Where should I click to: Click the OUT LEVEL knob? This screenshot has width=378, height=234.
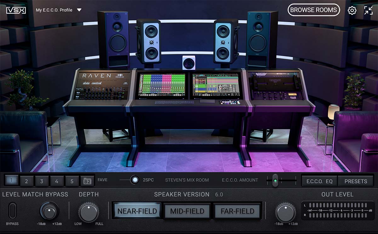point(285,212)
